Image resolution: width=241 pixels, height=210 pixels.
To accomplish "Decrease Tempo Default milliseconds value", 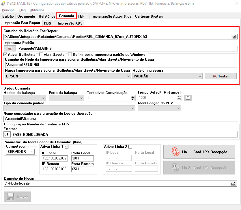I will (179, 99).
